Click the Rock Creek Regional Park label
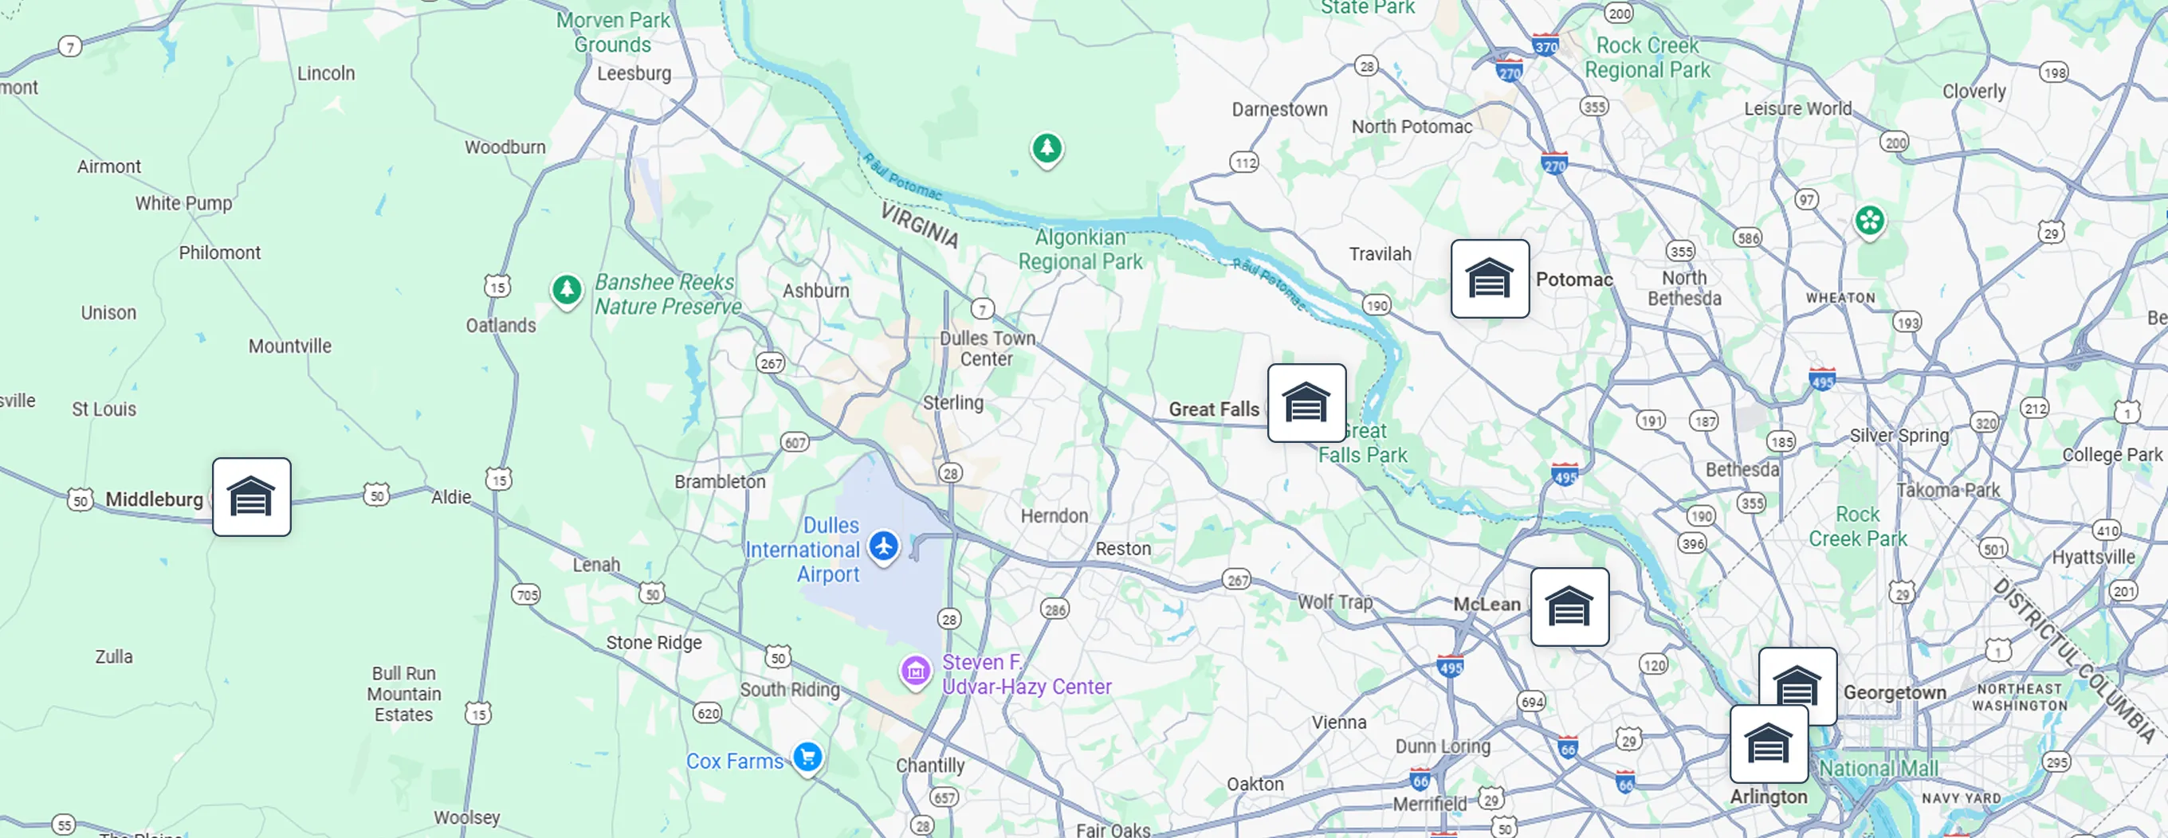This screenshot has width=2168, height=838. click(1647, 58)
